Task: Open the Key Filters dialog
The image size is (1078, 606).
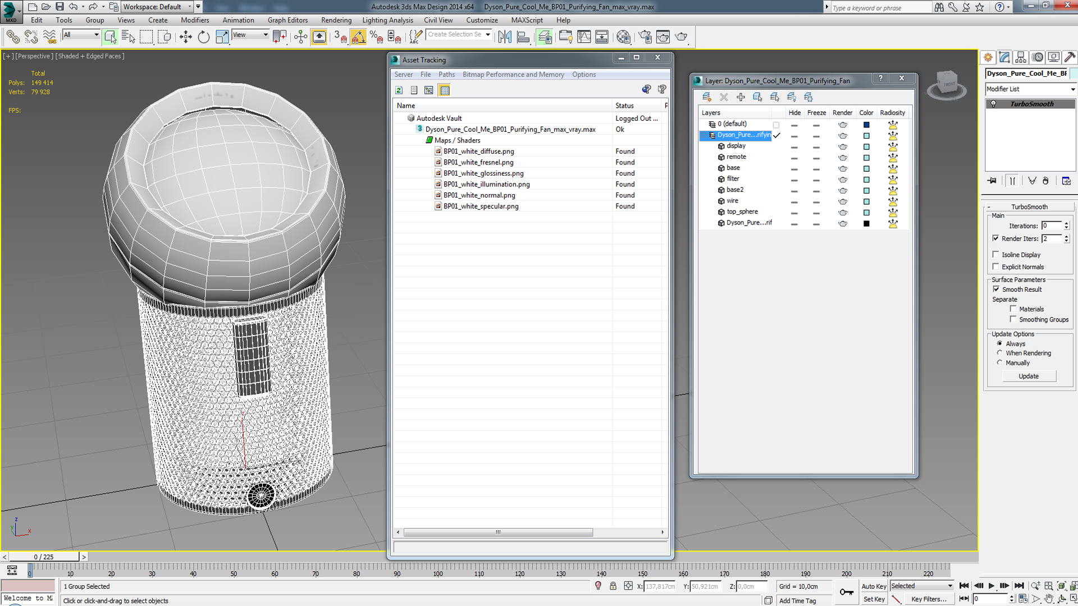Action: coord(929,599)
